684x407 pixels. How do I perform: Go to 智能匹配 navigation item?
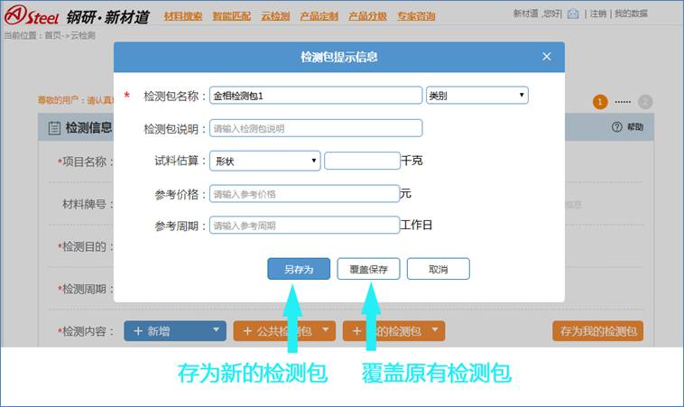tap(232, 16)
